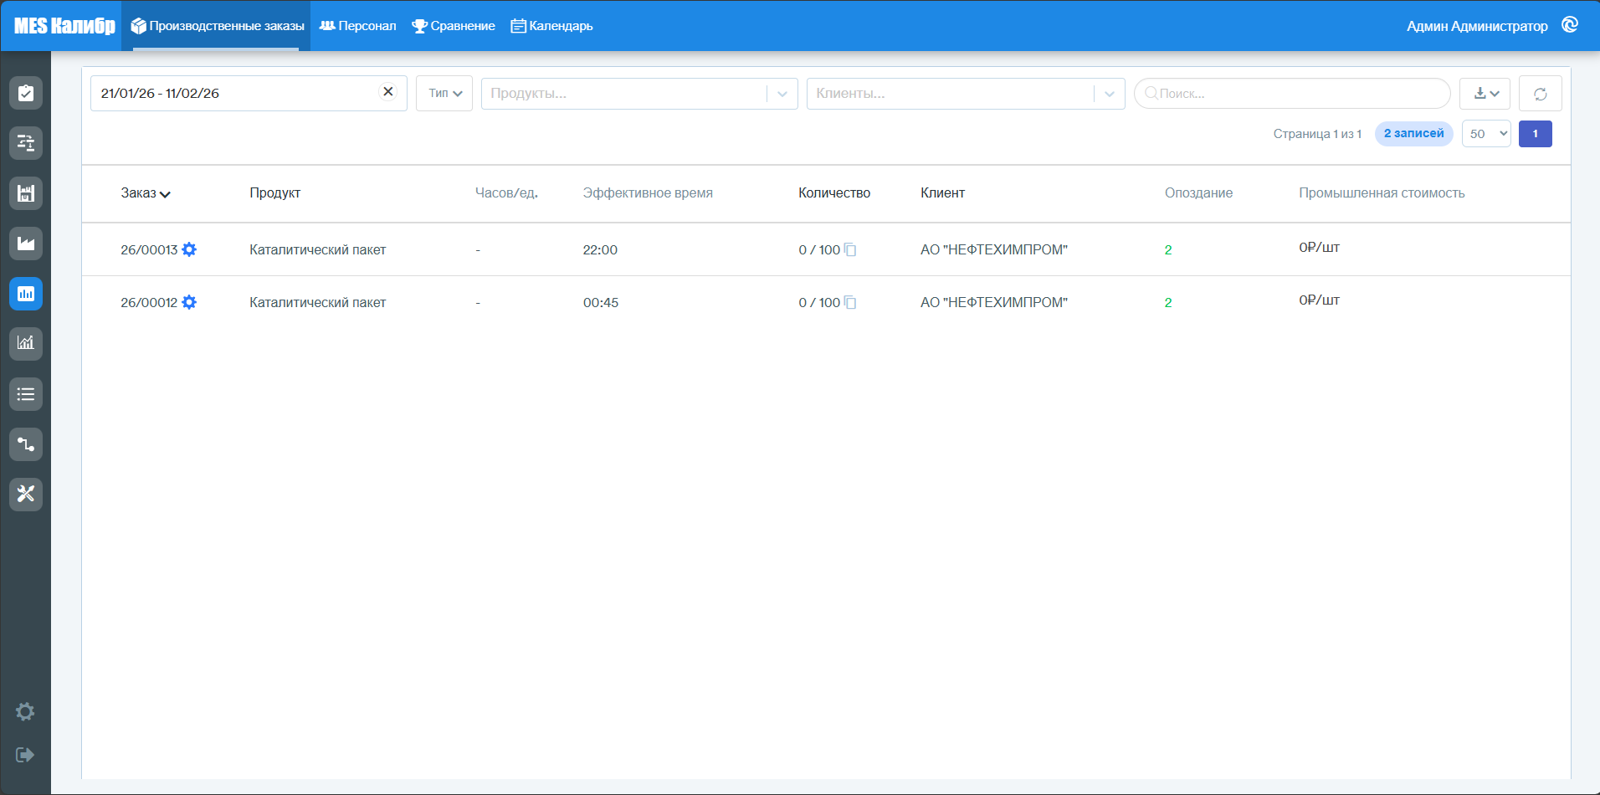The image size is (1600, 795).
Task: Click effective time 00:45 cell
Action: [x=601, y=302]
